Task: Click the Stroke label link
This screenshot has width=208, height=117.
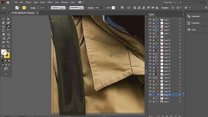Action: coord(33,8)
